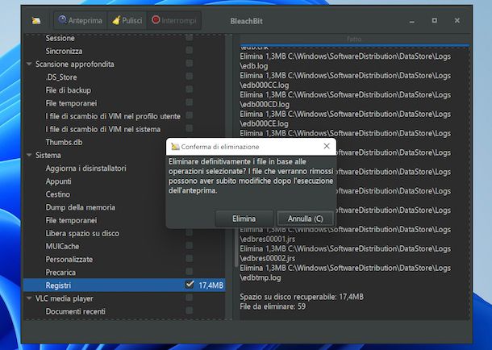
Task: Select I file di scambio di VIM nel sistema
Action: (x=103, y=129)
